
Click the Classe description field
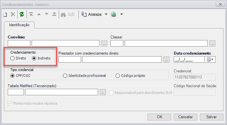click(x=166, y=43)
